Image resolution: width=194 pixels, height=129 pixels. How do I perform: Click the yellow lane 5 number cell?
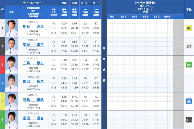(x=2, y=101)
